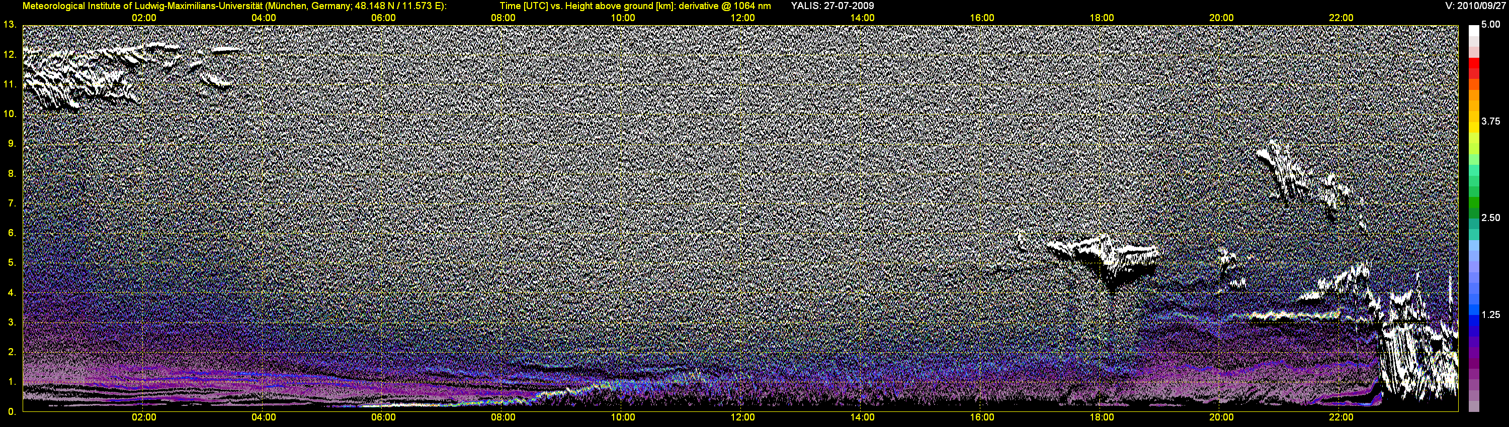The image size is (1509, 427).
Task: Click the 04:00 label on the top time axis
Action: click(264, 18)
